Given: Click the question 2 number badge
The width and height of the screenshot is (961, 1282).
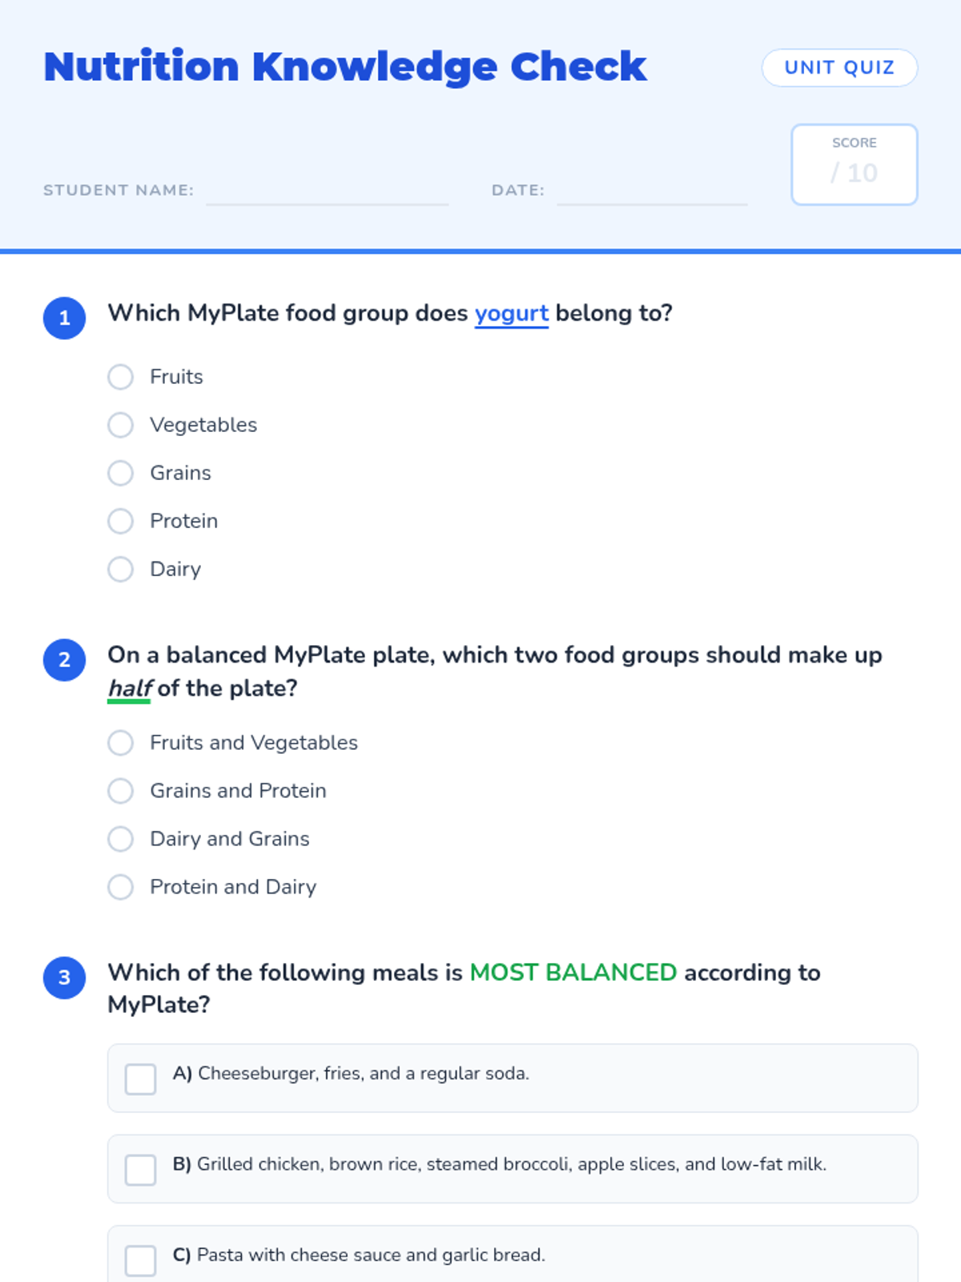Looking at the screenshot, I should pos(65,660).
